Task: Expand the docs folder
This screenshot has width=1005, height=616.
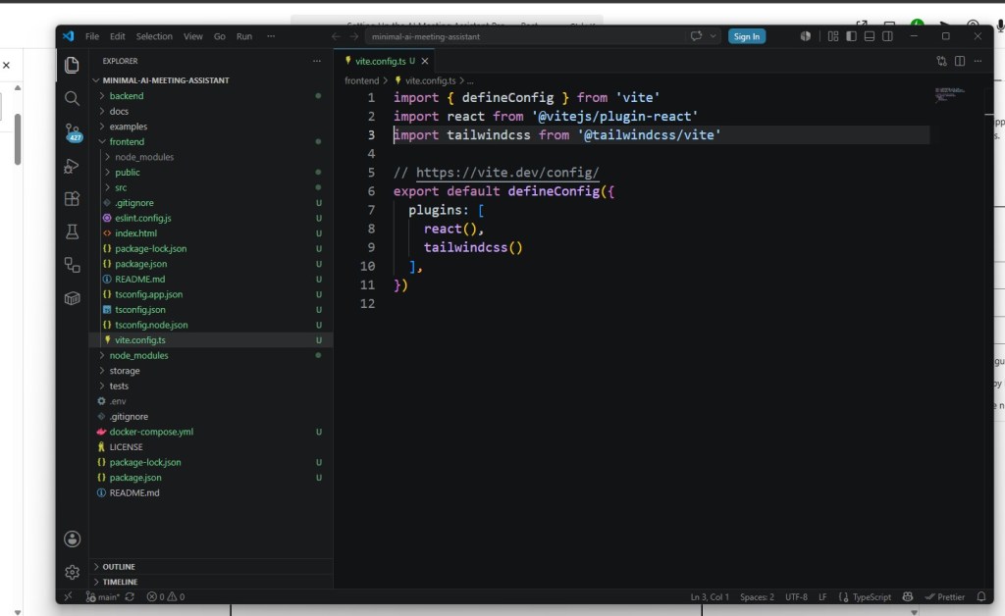Action: click(119, 111)
